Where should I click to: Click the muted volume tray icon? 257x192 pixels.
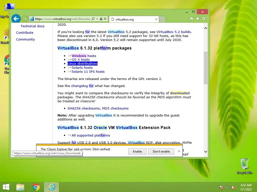point(233,187)
